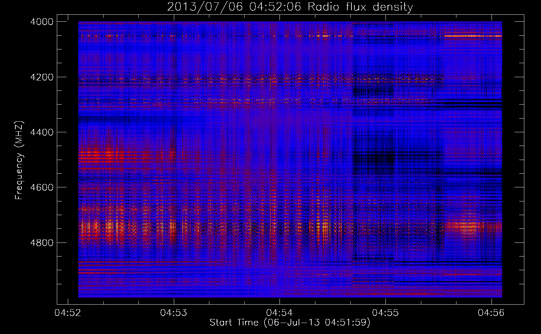This screenshot has width=541, height=334.
Task: Click the 04:54 time tick label
Action: (280, 313)
